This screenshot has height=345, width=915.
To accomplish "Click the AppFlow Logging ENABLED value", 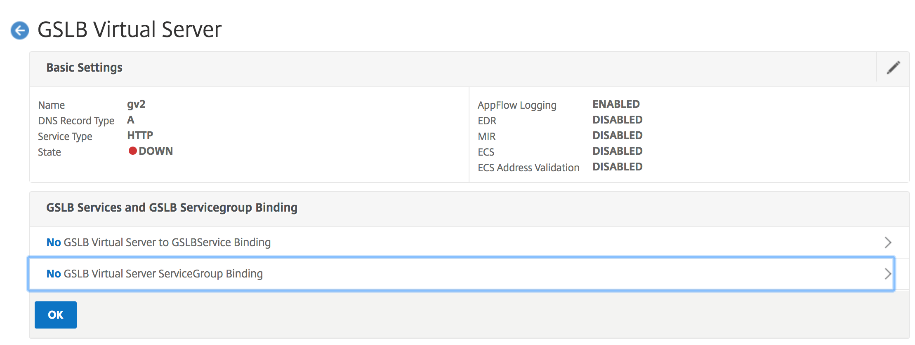I will 616,104.
